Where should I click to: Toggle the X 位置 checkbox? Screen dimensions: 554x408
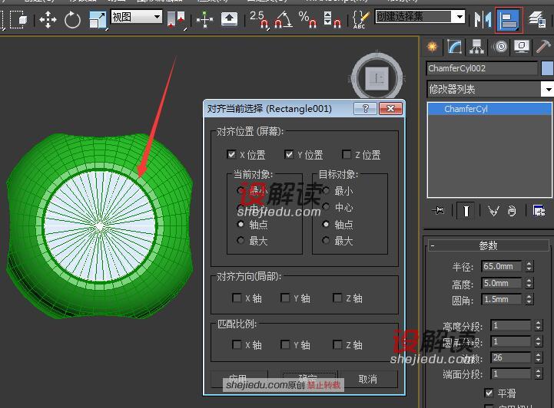tap(231, 154)
